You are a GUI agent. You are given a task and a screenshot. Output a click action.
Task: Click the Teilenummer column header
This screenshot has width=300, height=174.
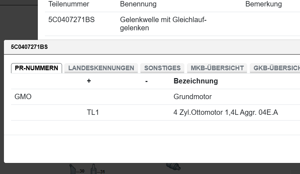coord(68,4)
